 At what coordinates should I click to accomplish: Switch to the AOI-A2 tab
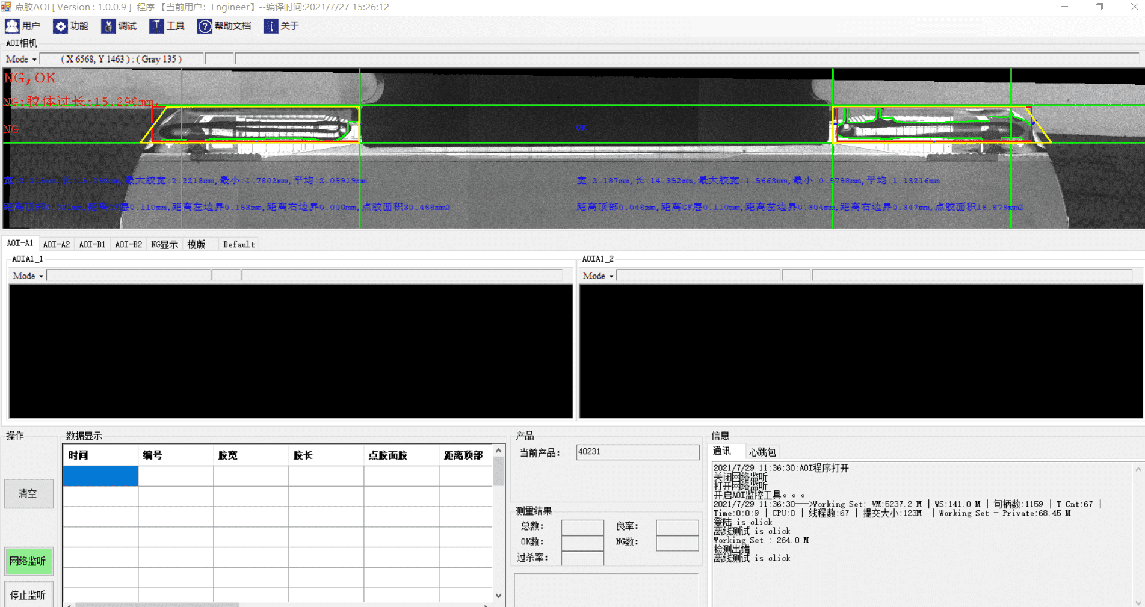click(57, 244)
